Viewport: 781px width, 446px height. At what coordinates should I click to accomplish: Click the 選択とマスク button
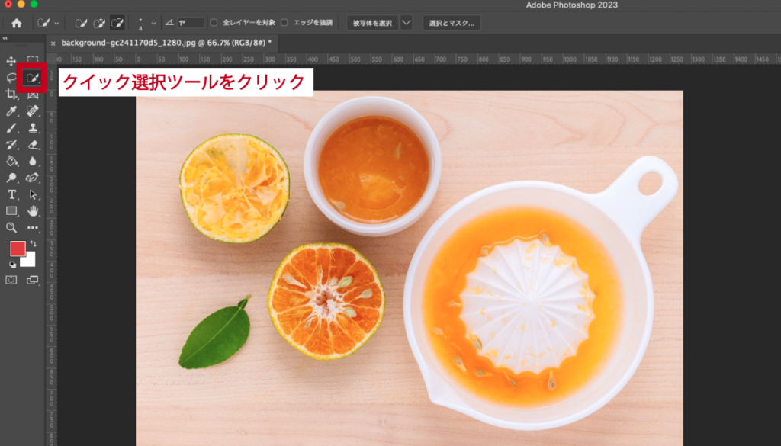[452, 23]
